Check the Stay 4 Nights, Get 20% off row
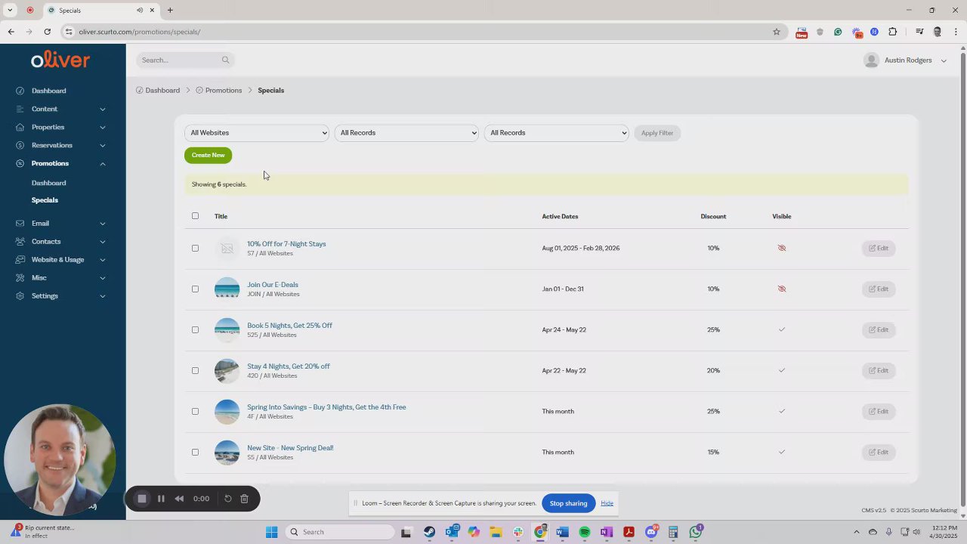The width and height of the screenshot is (967, 544). (x=195, y=370)
